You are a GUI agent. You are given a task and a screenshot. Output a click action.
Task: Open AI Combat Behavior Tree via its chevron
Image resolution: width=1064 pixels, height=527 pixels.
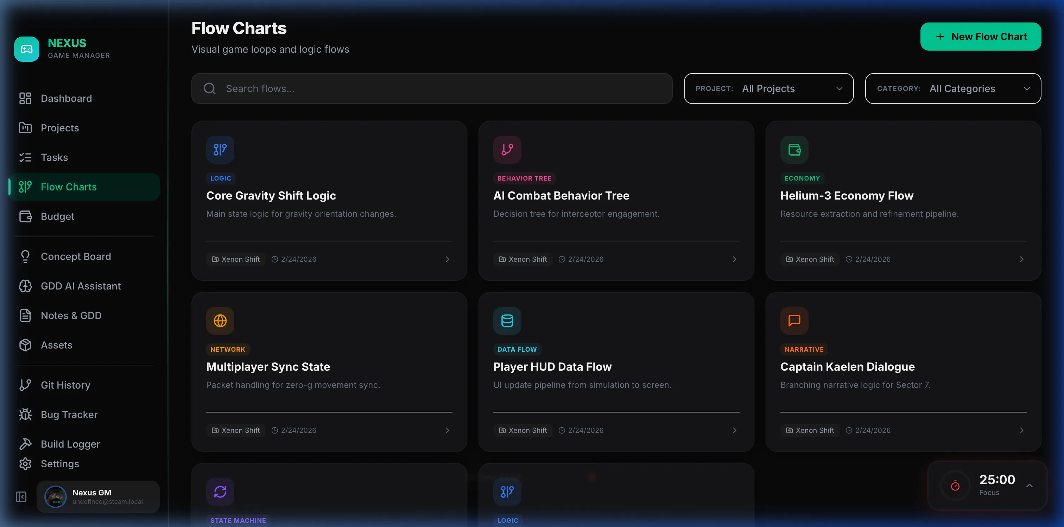click(734, 259)
